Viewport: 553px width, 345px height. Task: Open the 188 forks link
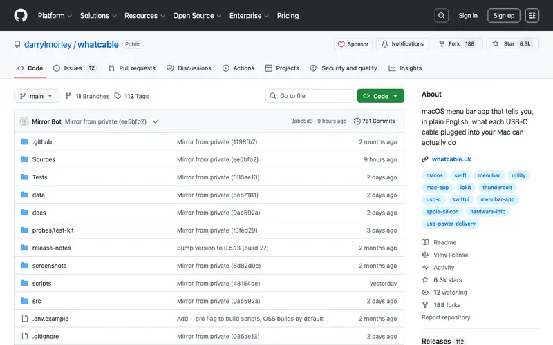pos(441,305)
